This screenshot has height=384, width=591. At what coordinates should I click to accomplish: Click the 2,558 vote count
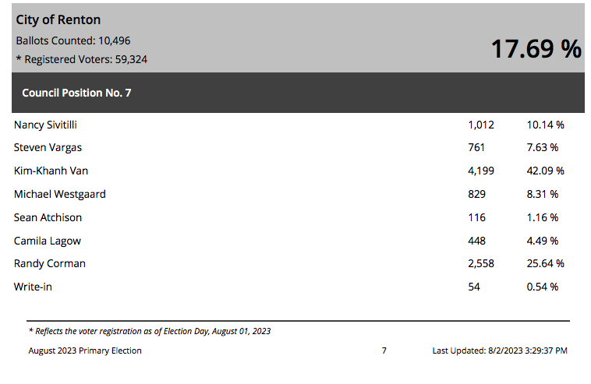pos(481,263)
